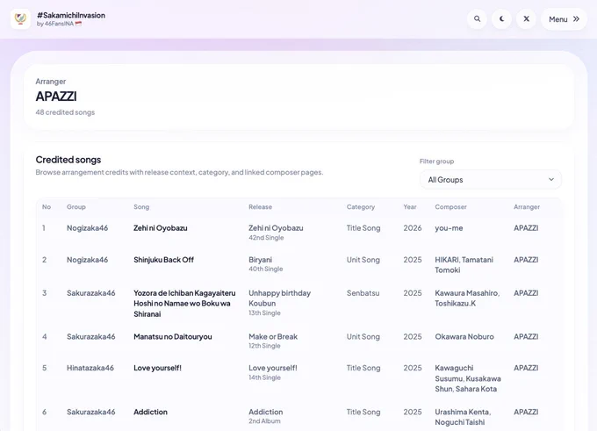The width and height of the screenshot is (597, 431).
Task: Click the Credited songs heading
Action: coord(68,160)
